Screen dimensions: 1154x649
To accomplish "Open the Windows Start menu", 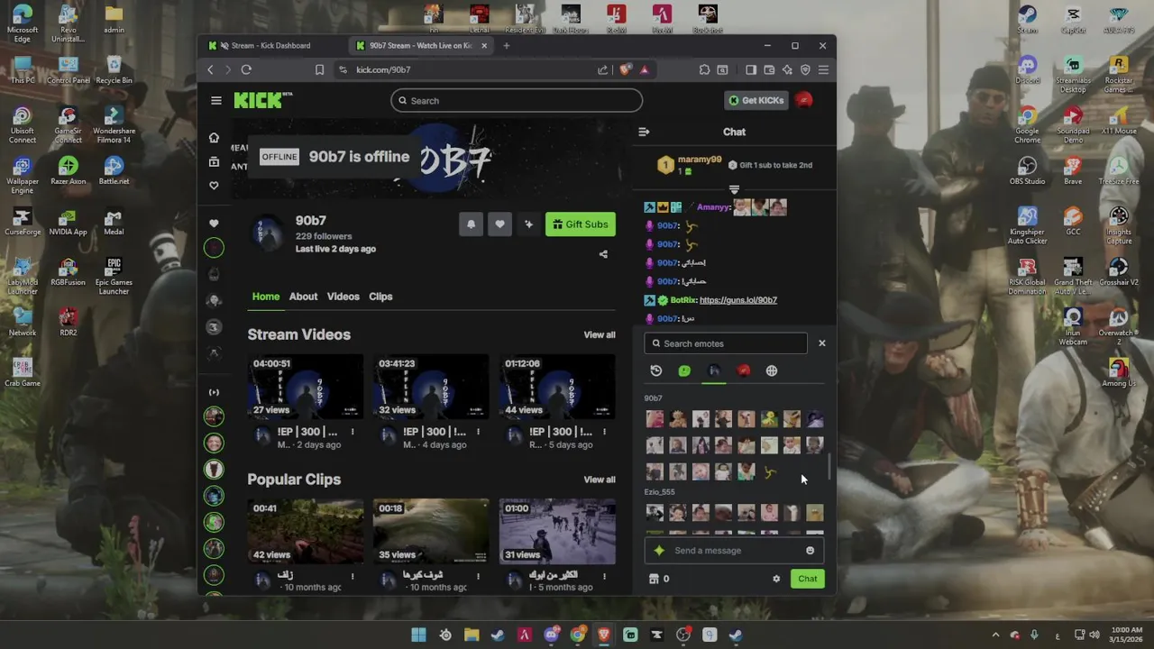I will (x=418, y=635).
